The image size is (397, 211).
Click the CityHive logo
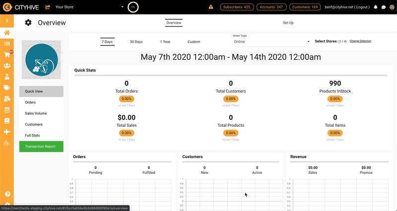tap(21, 7)
